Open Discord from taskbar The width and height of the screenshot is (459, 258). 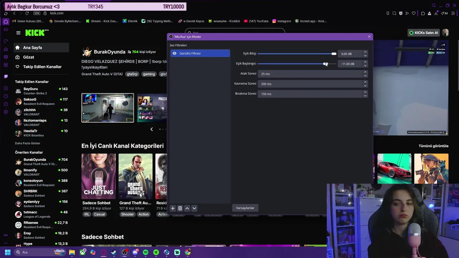135,252
